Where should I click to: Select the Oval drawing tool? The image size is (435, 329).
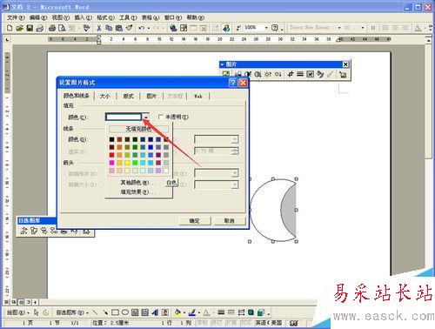tap(125, 312)
